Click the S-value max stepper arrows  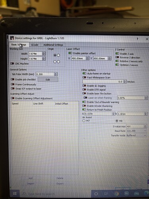pos(145,126)
